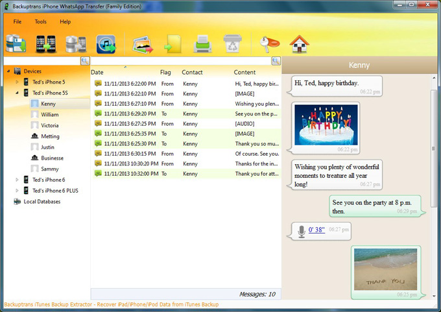Click Metting group chat icon
The height and width of the screenshot is (312, 441).
click(34, 136)
